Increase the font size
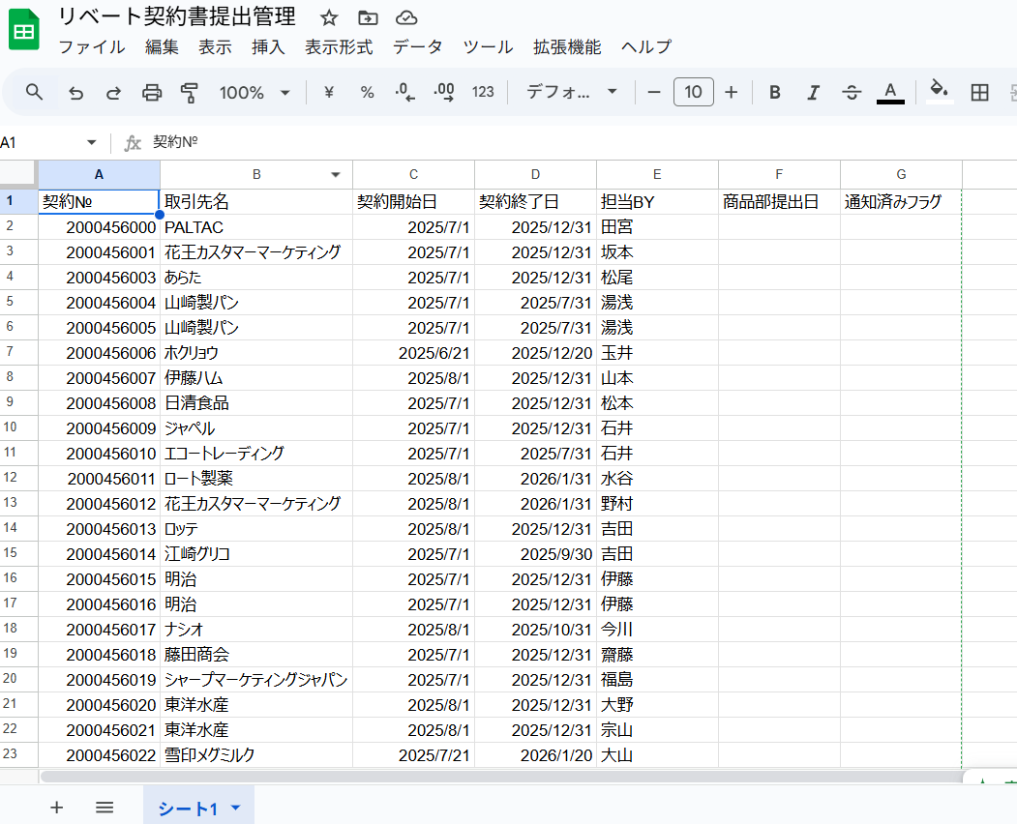Image resolution: width=1017 pixels, height=824 pixels. tap(731, 93)
